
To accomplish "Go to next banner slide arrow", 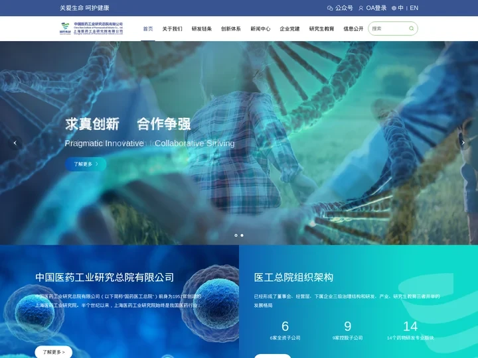I will 463,143.
